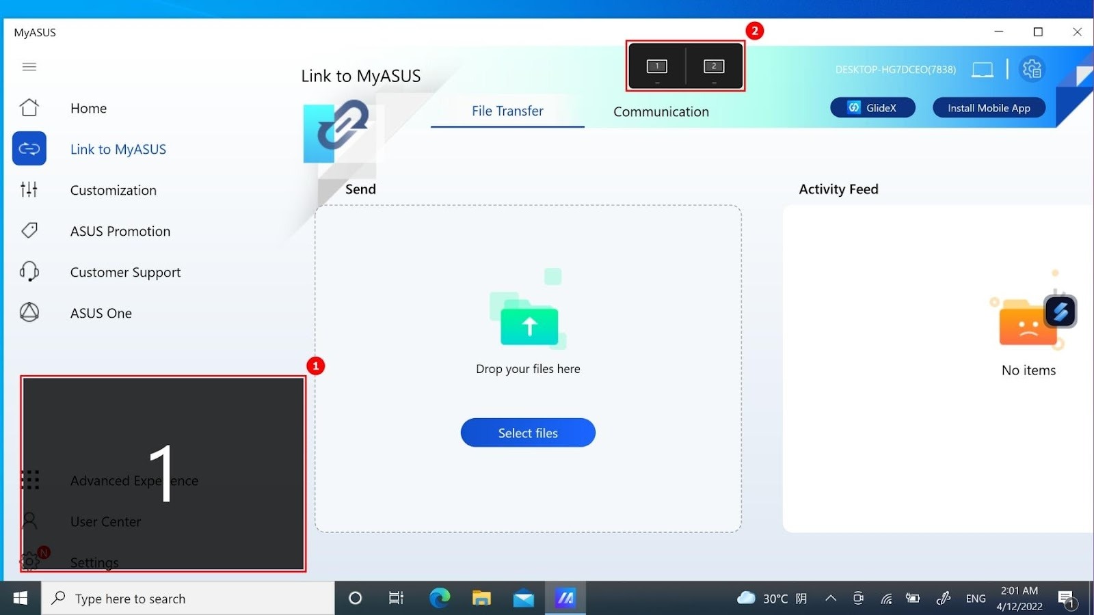Open Task View on the taskbar
1094x615 pixels.
[396, 598]
